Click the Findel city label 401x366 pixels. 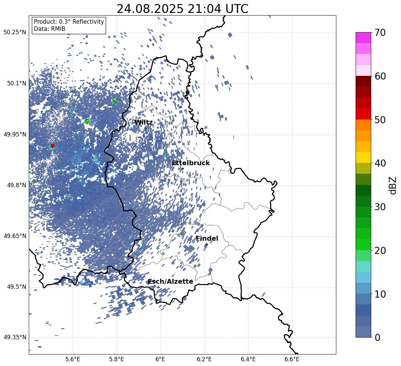click(207, 238)
